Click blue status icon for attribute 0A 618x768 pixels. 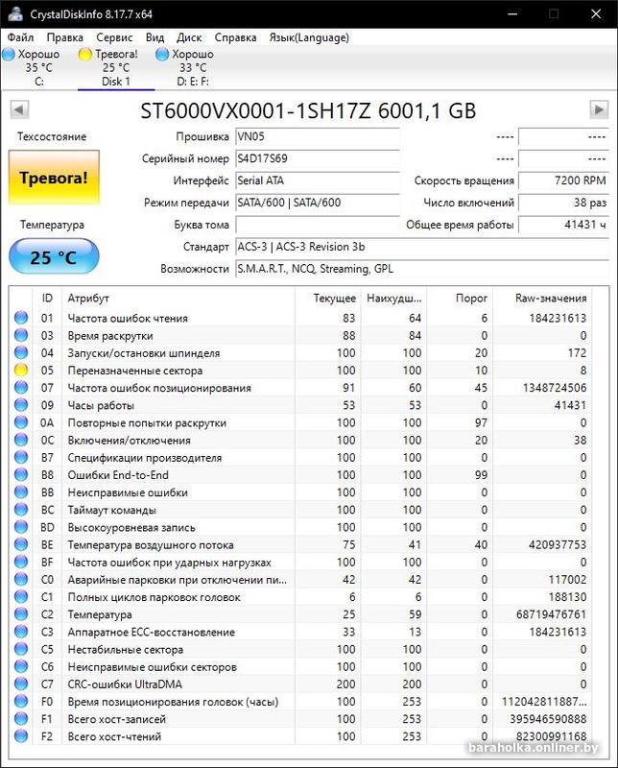(x=21, y=422)
